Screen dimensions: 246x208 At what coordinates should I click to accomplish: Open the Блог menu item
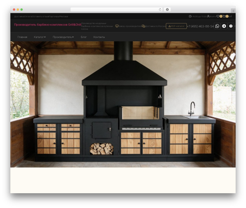point(84,37)
